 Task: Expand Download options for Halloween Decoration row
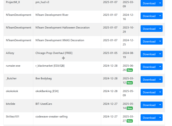(x=160, y=28)
